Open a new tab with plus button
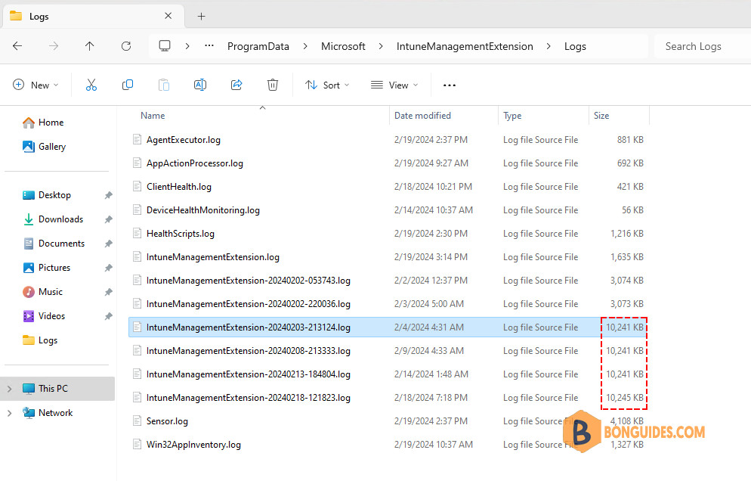The height and width of the screenshot is (481, 751). [x=201, y=17]
